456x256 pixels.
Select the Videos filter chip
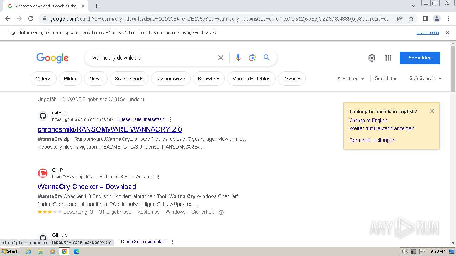43,79
